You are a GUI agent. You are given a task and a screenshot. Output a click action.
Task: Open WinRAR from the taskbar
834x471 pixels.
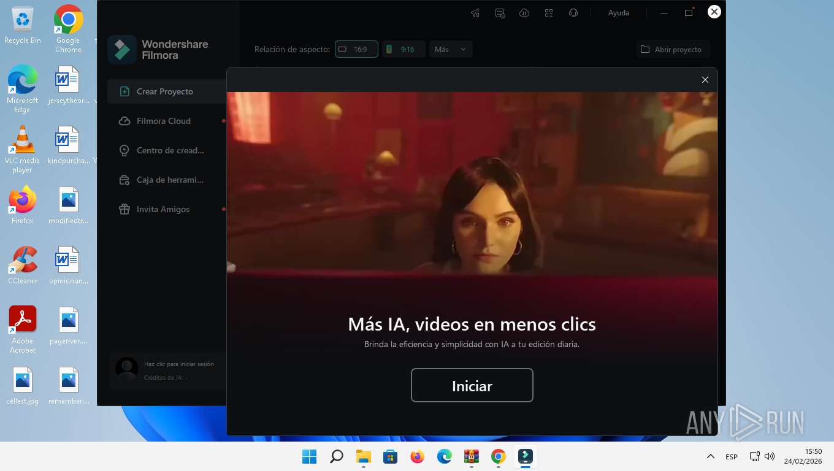click(x=472, y=456)
